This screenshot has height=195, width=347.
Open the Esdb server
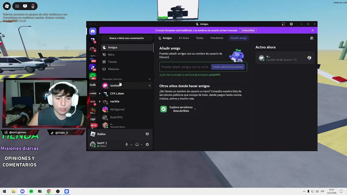(x=93, y=85)
